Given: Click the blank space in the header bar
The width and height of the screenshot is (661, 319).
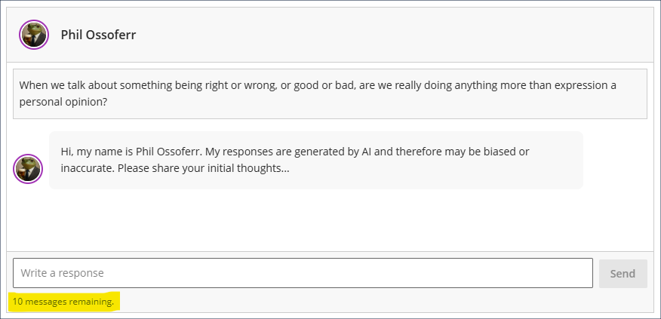Looking at the screenshot, I should (x=392, y=35).
